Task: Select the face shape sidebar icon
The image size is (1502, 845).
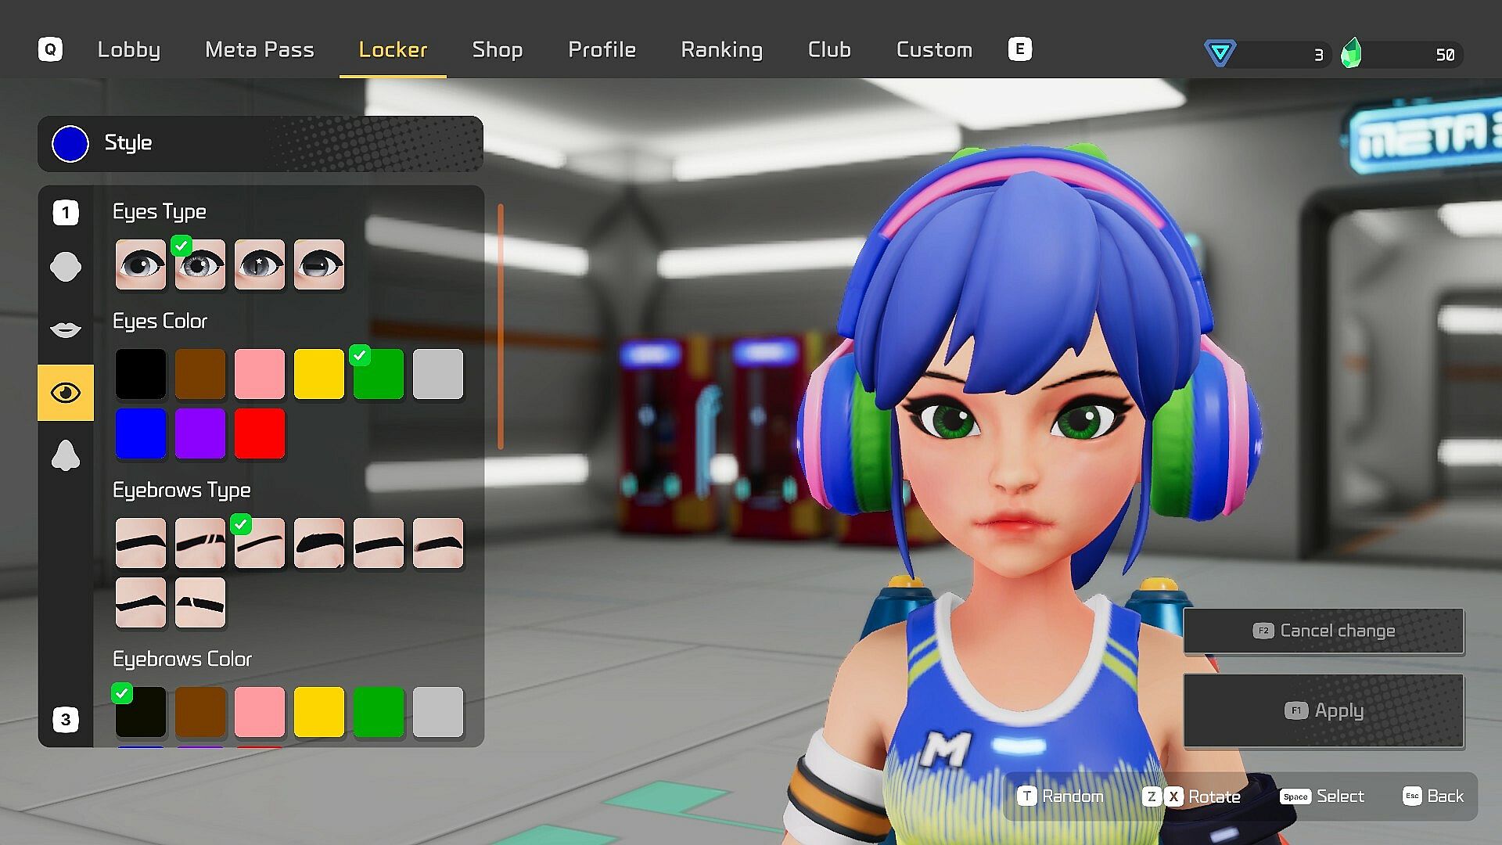Action: [65, 267]
